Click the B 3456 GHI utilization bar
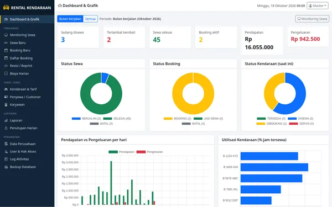The image size is (332, 207). 274,167
